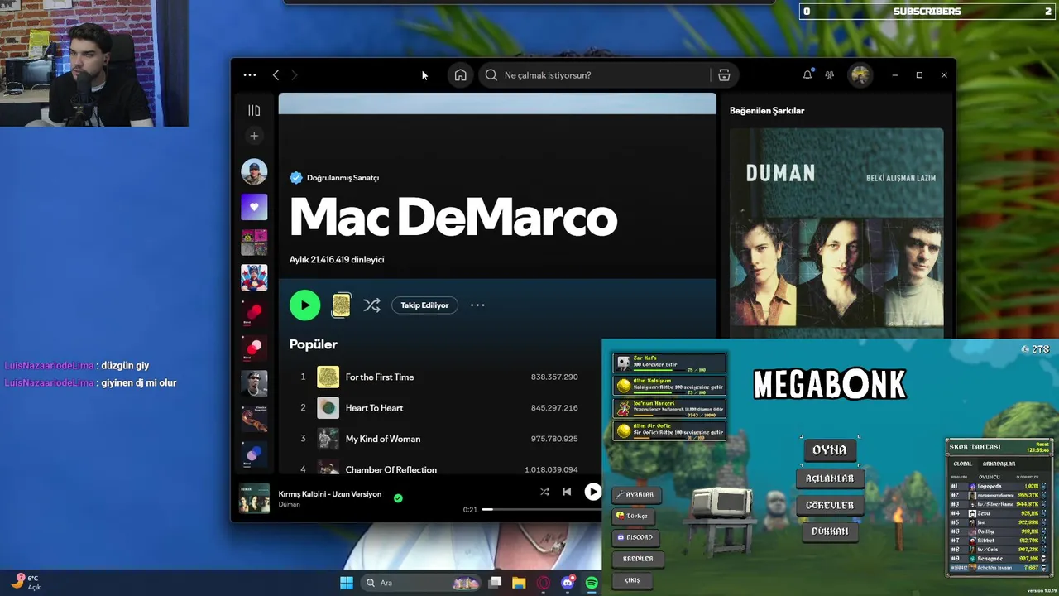Screen dimensions: 1059x596
Task: Toggle shuffle in the player bar
Action: point(544,492)
